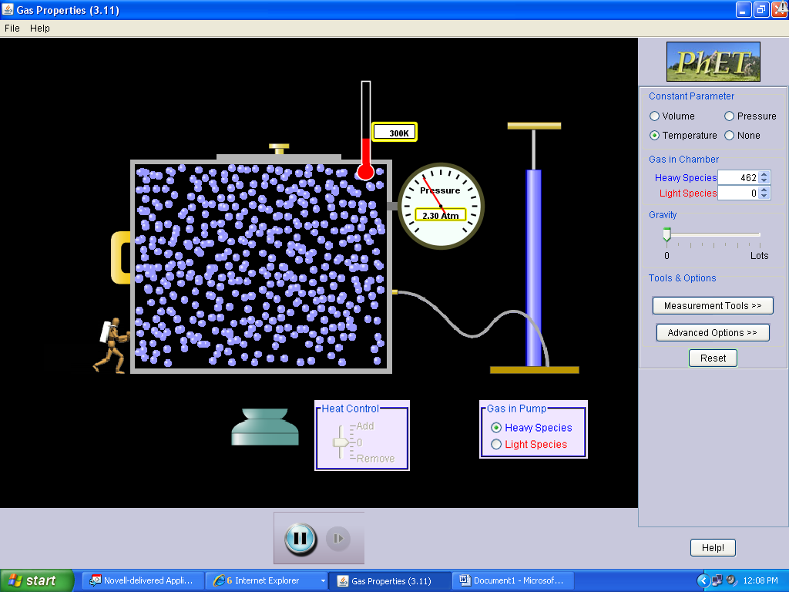The height and width of the screenshot is (592, 789).
Task: Pause the simulation with the pause icon
Action: (299, 539)
